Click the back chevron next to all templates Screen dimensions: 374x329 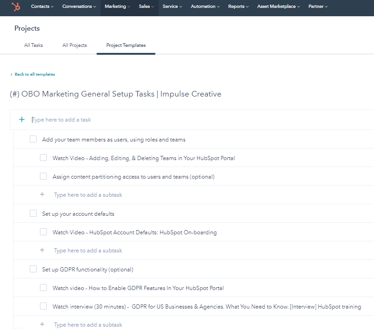12,74
